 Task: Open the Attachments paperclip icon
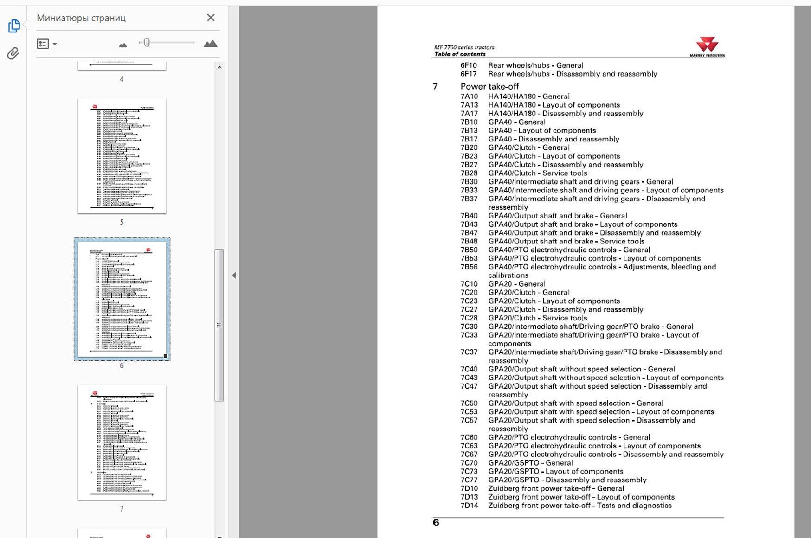tap(13, 53)
